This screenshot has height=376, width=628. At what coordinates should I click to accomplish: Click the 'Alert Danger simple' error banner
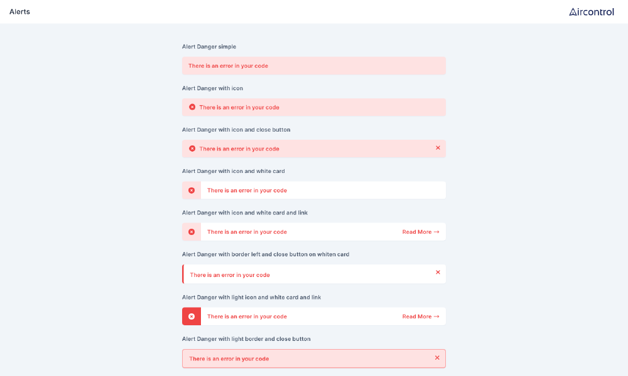click(x=314, y=66)
